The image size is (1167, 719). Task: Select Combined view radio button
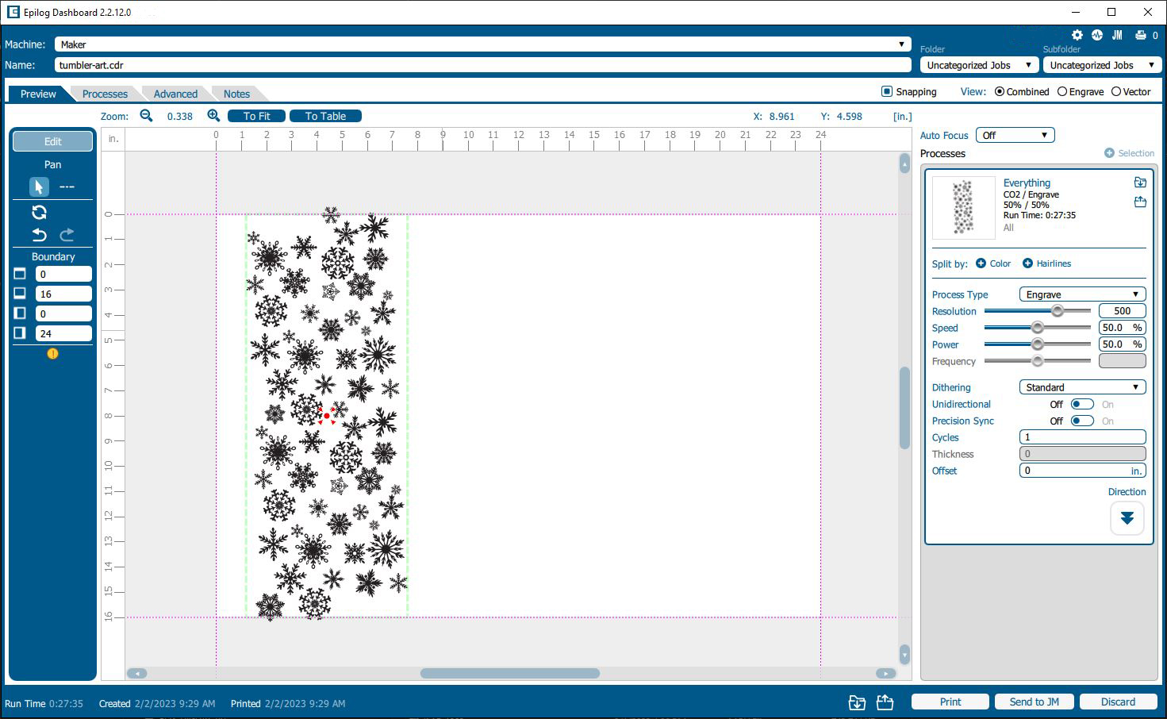(x=1000, y=92)
